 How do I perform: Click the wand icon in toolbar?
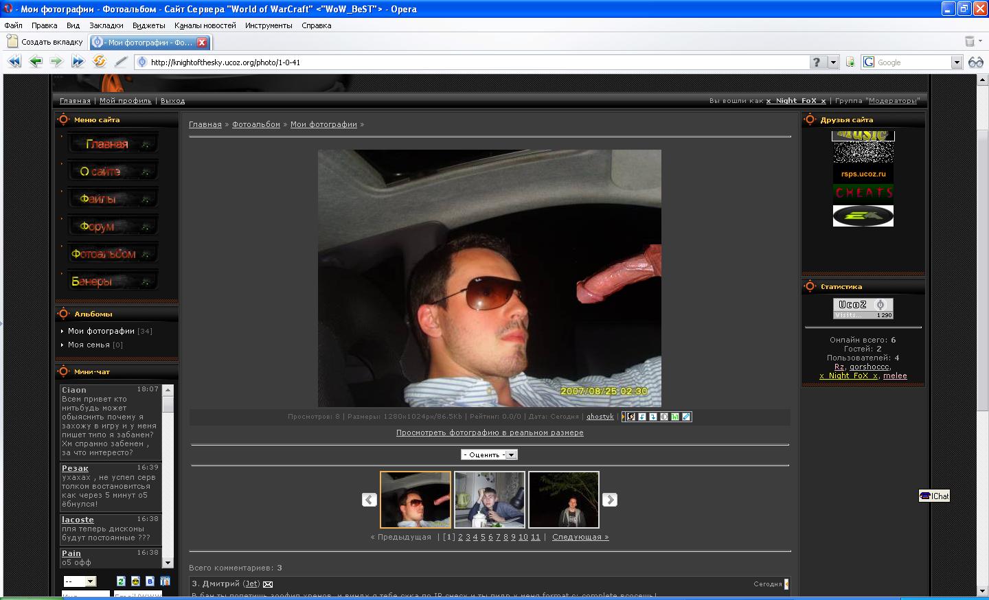point(121,62)
